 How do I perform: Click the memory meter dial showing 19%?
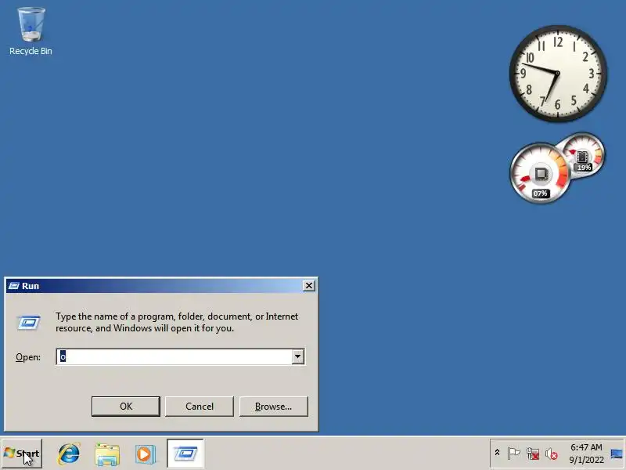pos(584,154)
